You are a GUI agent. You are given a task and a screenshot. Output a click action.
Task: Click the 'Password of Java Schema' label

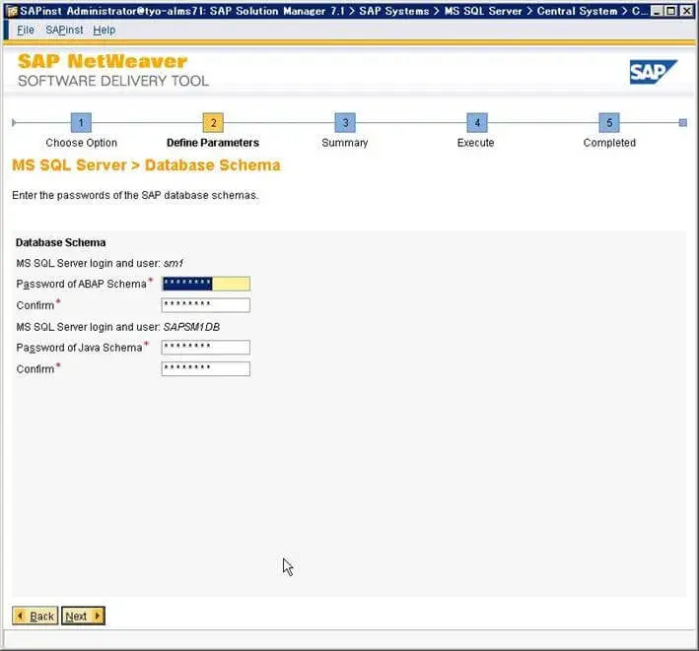point(79,348)
